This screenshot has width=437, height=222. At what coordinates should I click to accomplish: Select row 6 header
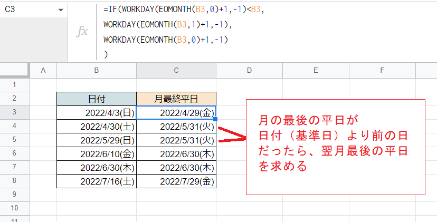click(14, 153)
